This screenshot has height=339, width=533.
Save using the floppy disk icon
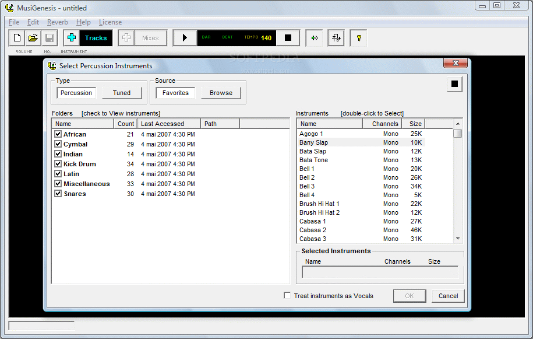(50, 38)
